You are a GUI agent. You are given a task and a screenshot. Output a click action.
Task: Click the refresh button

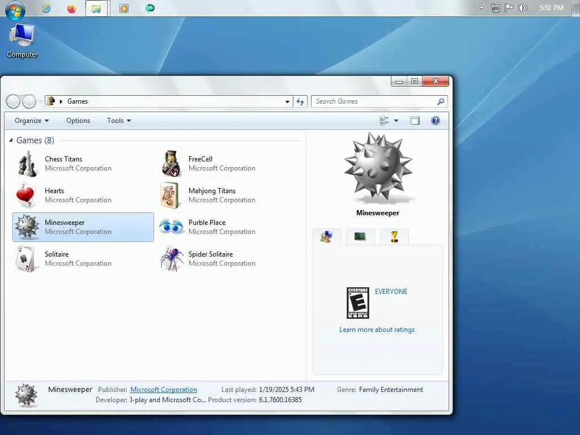[300, 101]
